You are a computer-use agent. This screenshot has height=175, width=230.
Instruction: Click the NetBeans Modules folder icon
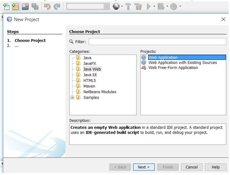(78, 91)
